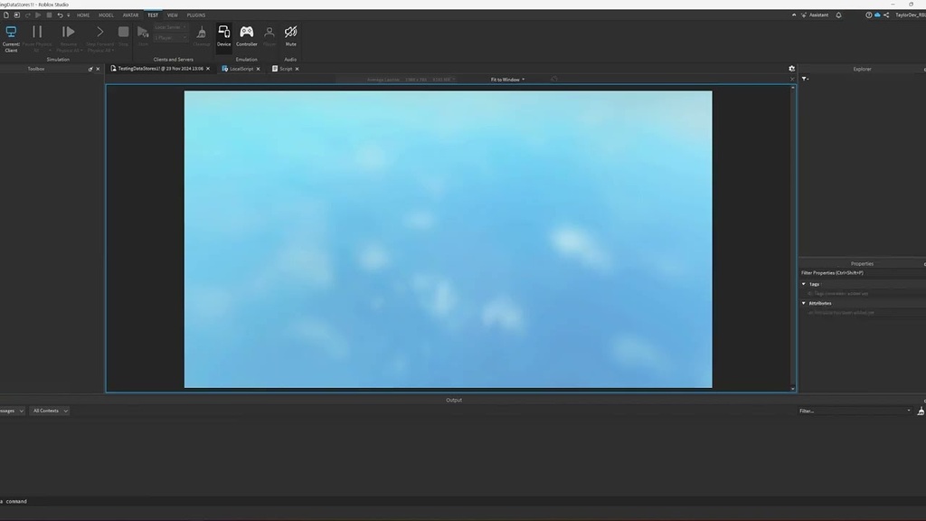Switch to the TEST ribbon tab
Image resolution: width=926 pixels, height=521 pixels.
pyautogui.click(x=152, y=14)
